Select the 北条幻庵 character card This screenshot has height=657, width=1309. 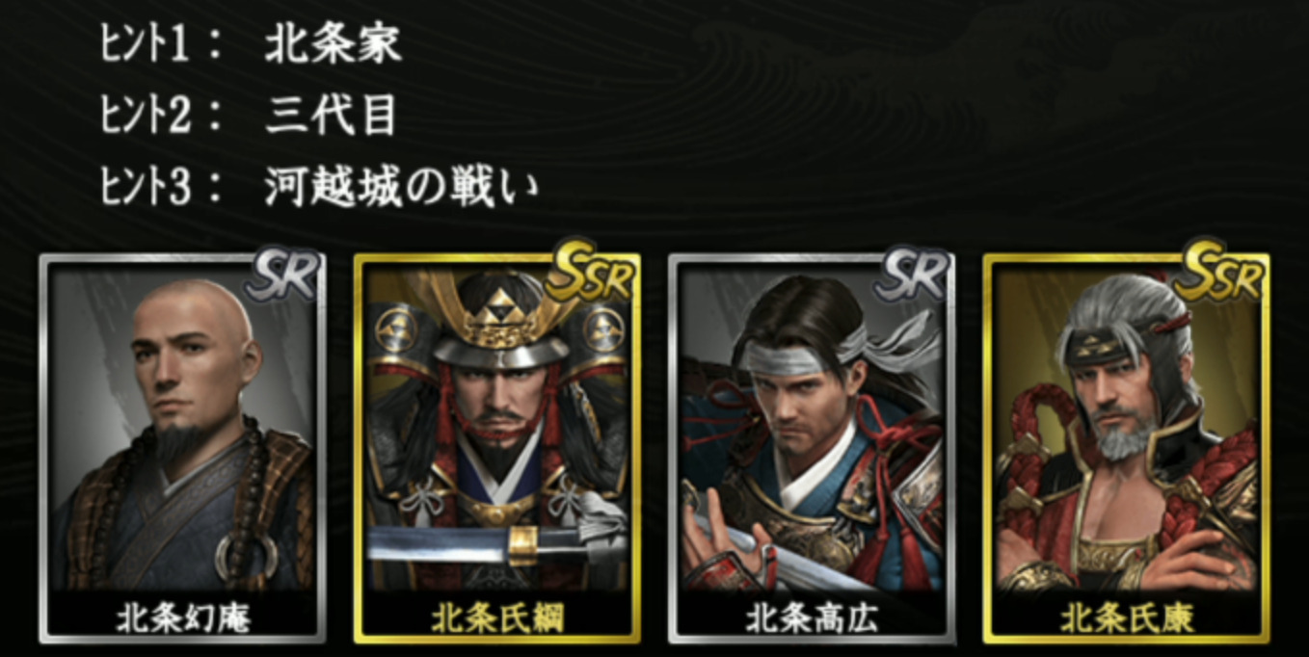[x=182, y=448]
